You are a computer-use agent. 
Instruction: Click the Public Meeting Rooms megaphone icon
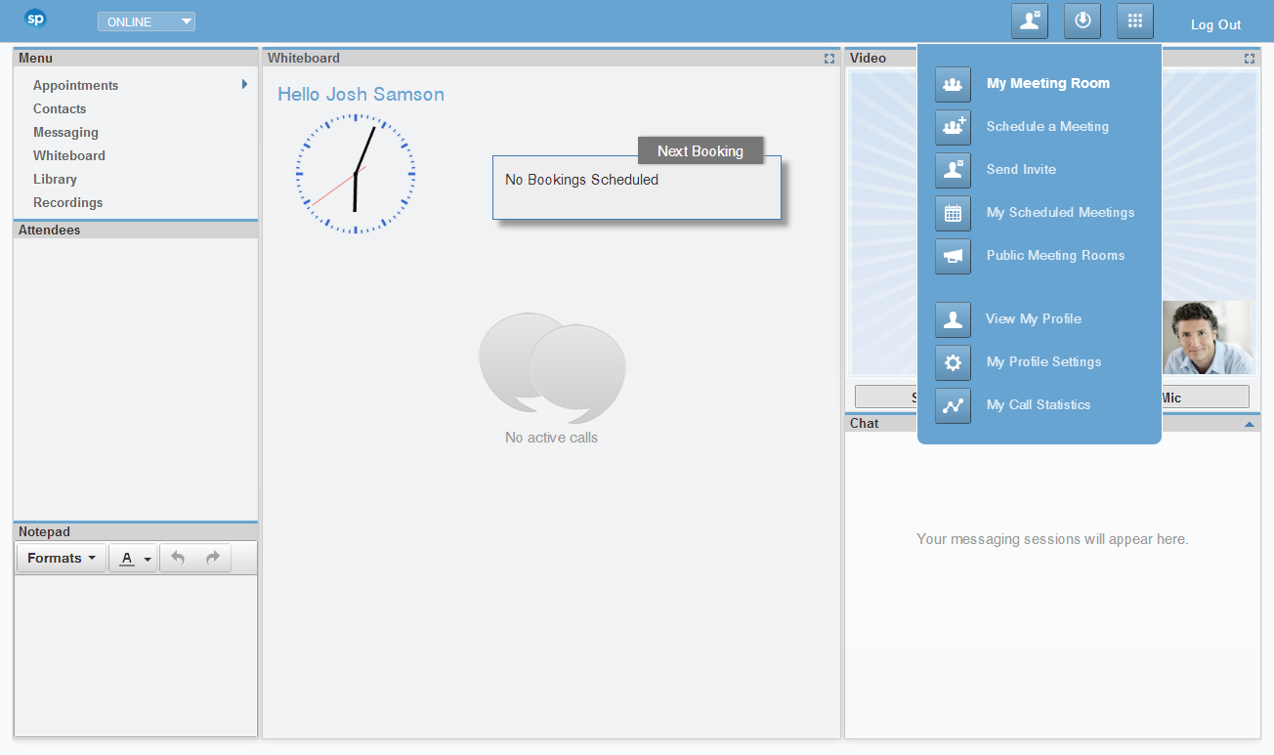pyautogui.click(x=953, y=256)
